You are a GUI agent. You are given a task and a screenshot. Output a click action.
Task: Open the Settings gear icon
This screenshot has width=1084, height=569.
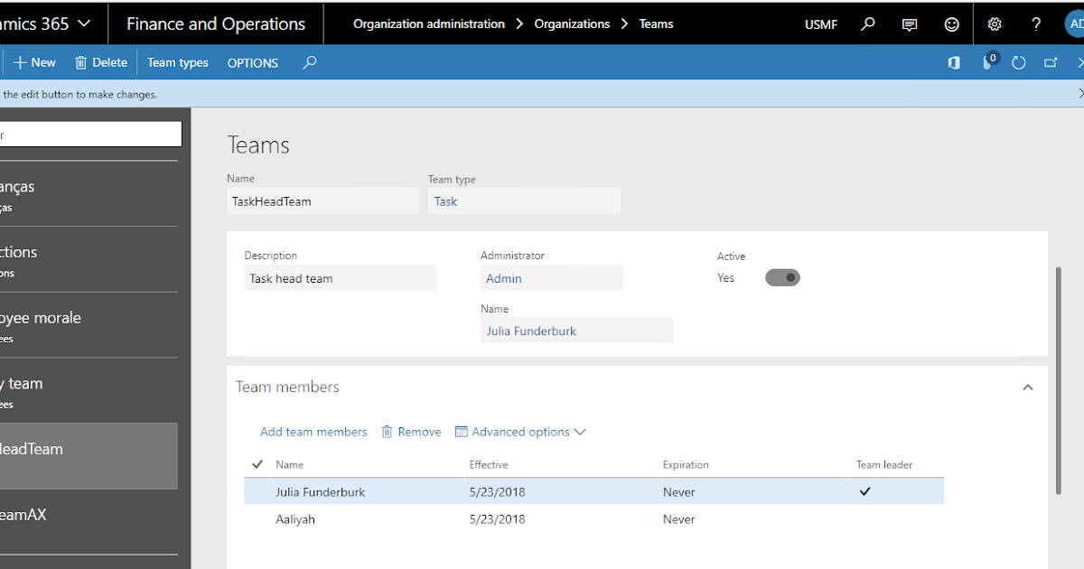pos(995,24)
